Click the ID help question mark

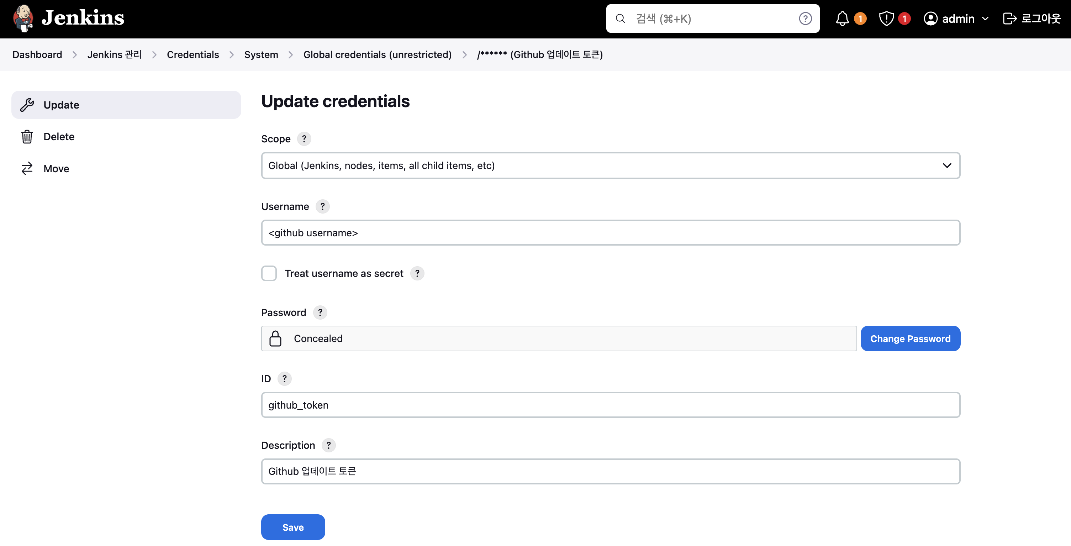click(x=284, y=379)
